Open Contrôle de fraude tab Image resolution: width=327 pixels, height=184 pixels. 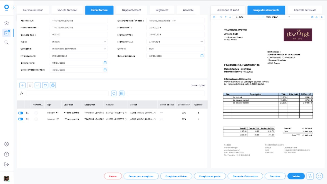[305, 10]
